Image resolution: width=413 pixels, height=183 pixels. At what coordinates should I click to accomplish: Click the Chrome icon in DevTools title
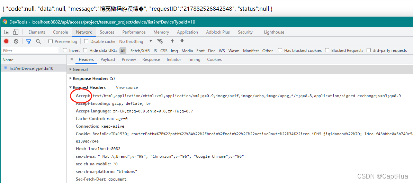(x=5, y=22)
